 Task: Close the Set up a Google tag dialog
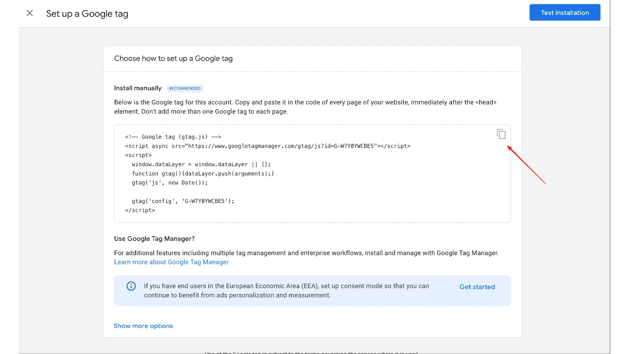(x=30, y=13)
